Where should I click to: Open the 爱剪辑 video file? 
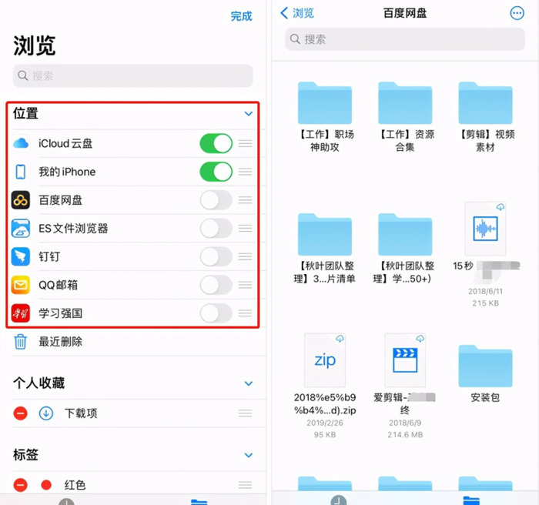(x=405, y=360)
